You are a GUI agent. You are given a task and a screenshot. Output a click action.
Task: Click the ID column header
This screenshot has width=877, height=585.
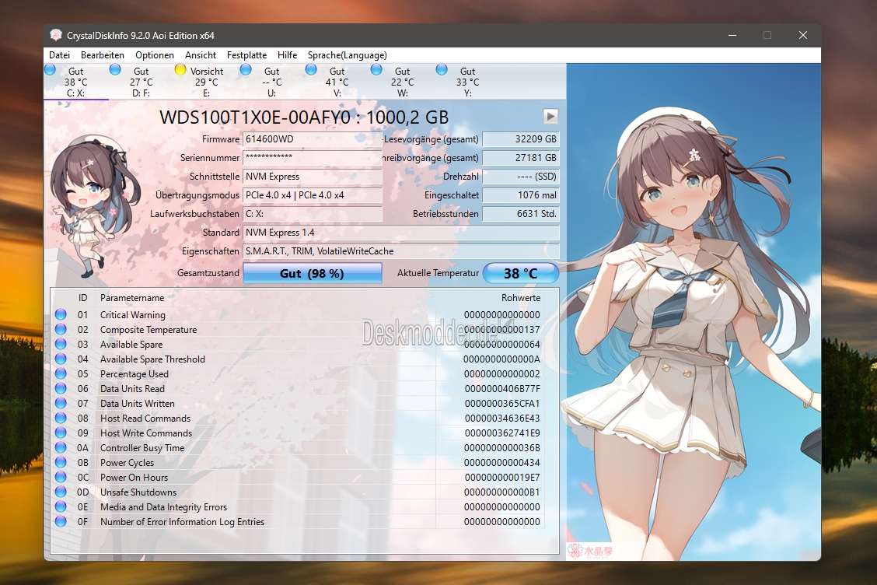pos(82,298)
